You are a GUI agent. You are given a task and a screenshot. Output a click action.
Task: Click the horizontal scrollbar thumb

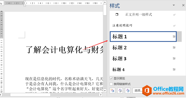tap(30, 95)
